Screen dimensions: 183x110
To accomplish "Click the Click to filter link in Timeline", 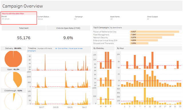I will click(63, 48).
